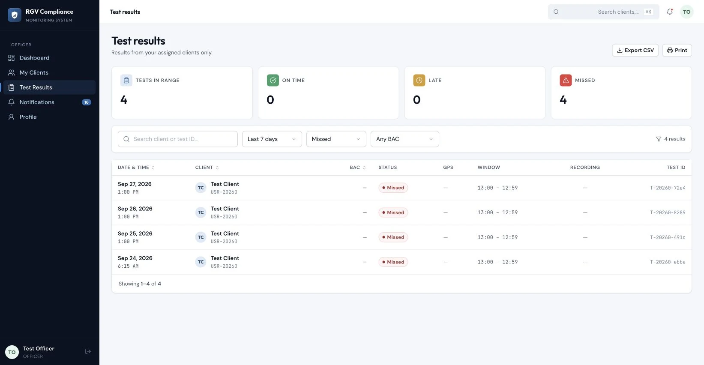This screenshot has width=704, height=365.
Task: Focus the Search clients field
Action: click(603, 12)
